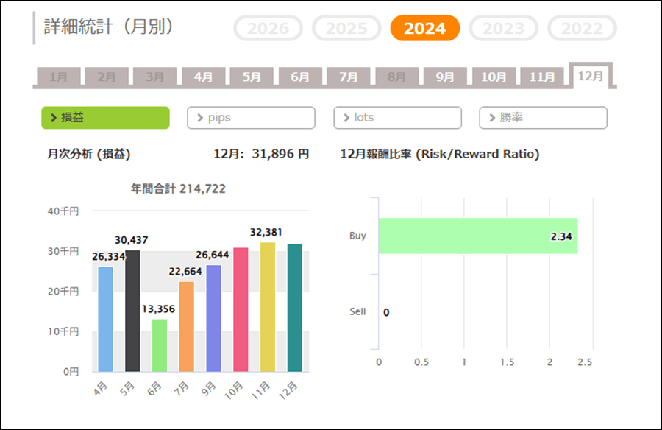Open the 4月 month tab
The width and height of the screenshot is (662, 430).
click(x=203, y=77)
